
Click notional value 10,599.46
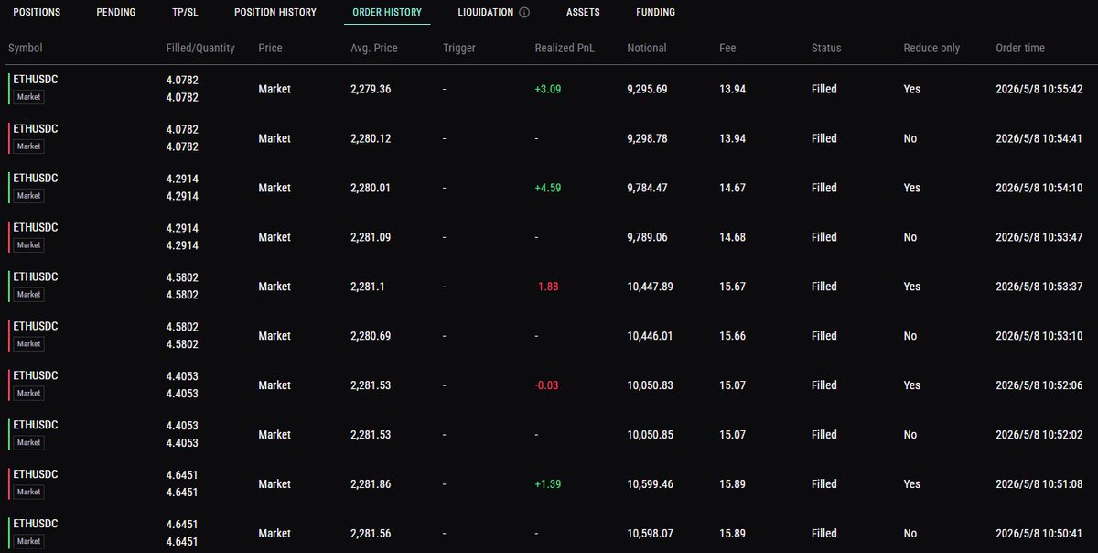click(650, 484)
